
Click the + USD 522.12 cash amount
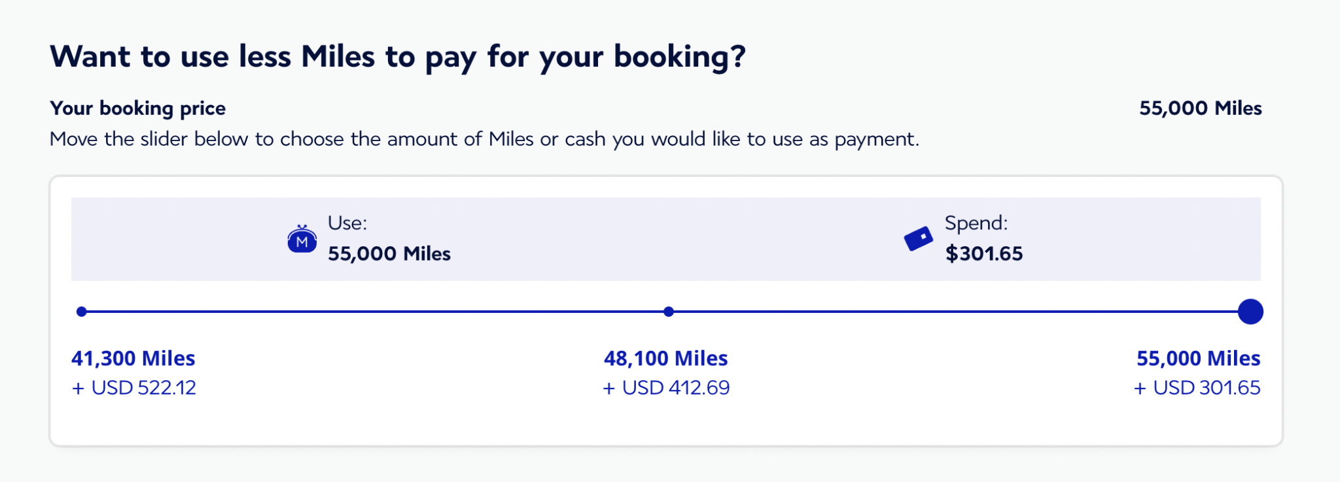click(x=134, y=388)
